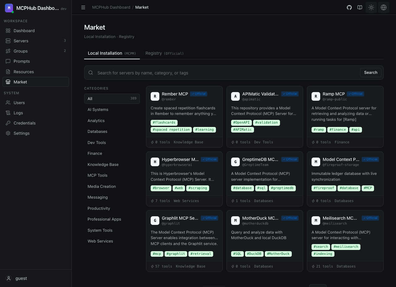396x287 pixels.
Task: Click the #flashcards tag
Action: [164, 123]
